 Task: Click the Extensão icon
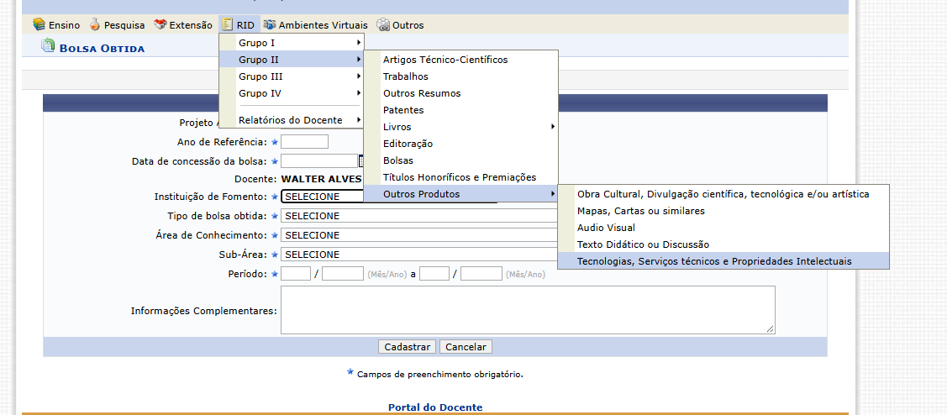click(x=160, y=24)
